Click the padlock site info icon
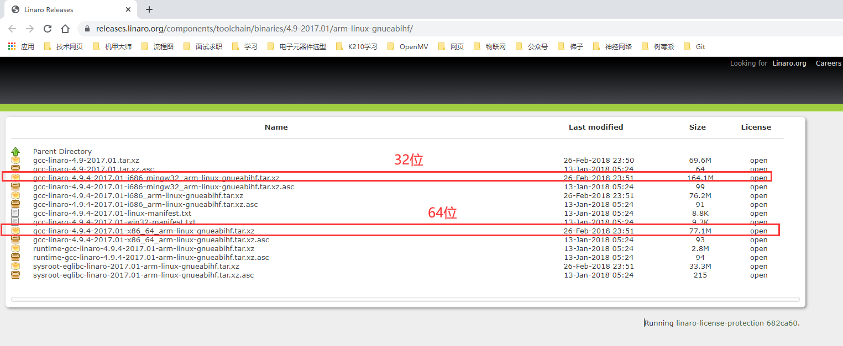Image resolution: width=843 pixels, height=346 pixels. 87,29
